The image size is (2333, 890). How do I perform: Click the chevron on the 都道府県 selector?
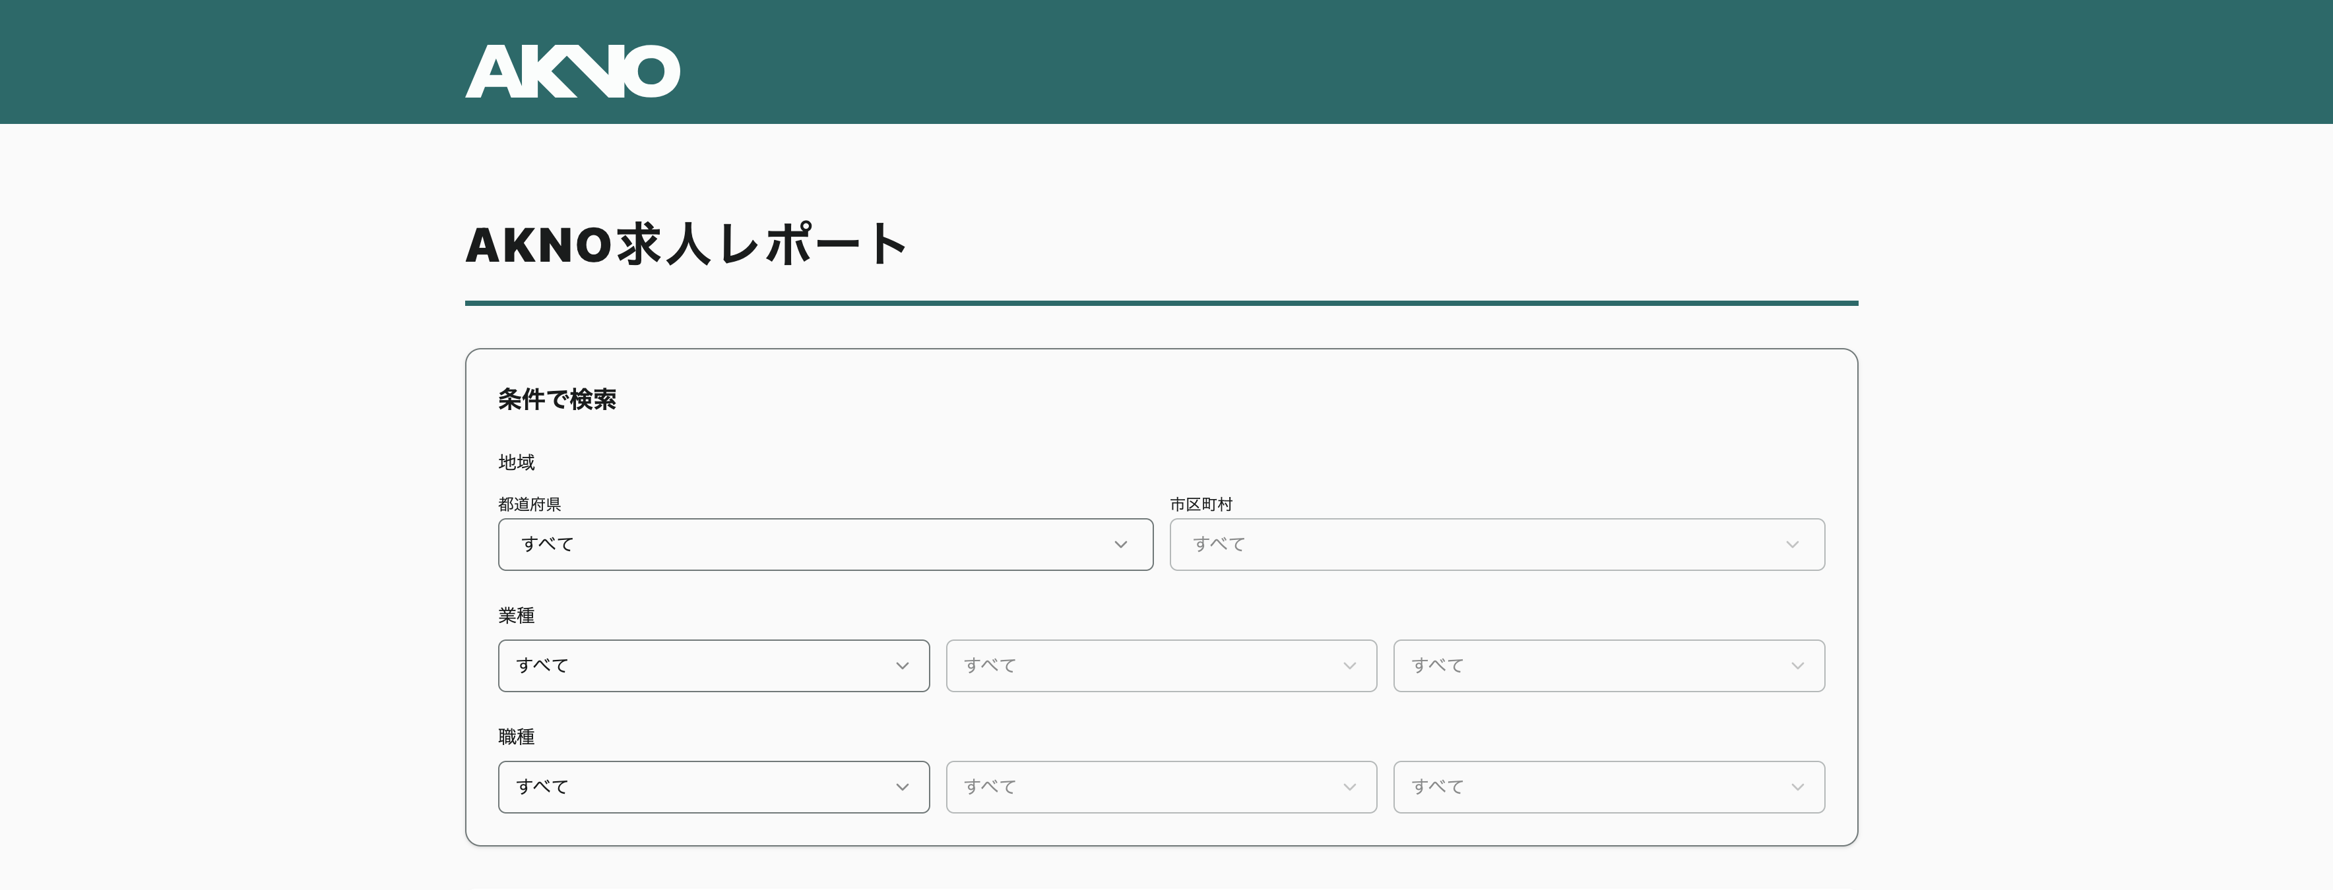pyautogui.click(x=1120, y=544)
